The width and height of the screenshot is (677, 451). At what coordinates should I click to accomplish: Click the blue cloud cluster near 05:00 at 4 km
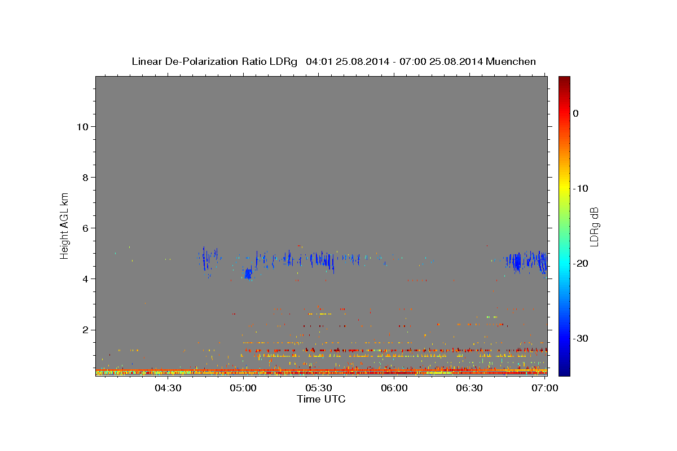tap(248, 274)
